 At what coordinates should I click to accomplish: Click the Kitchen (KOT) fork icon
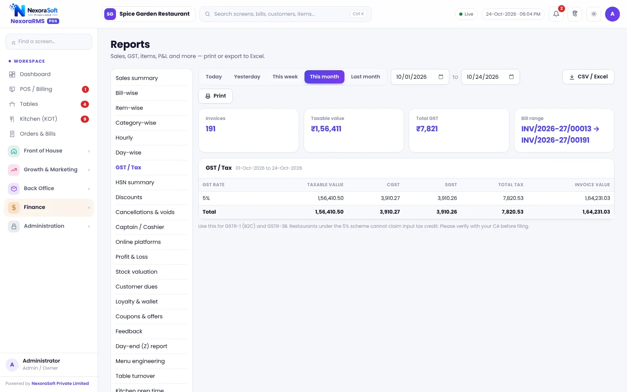(x=12, y=119)
